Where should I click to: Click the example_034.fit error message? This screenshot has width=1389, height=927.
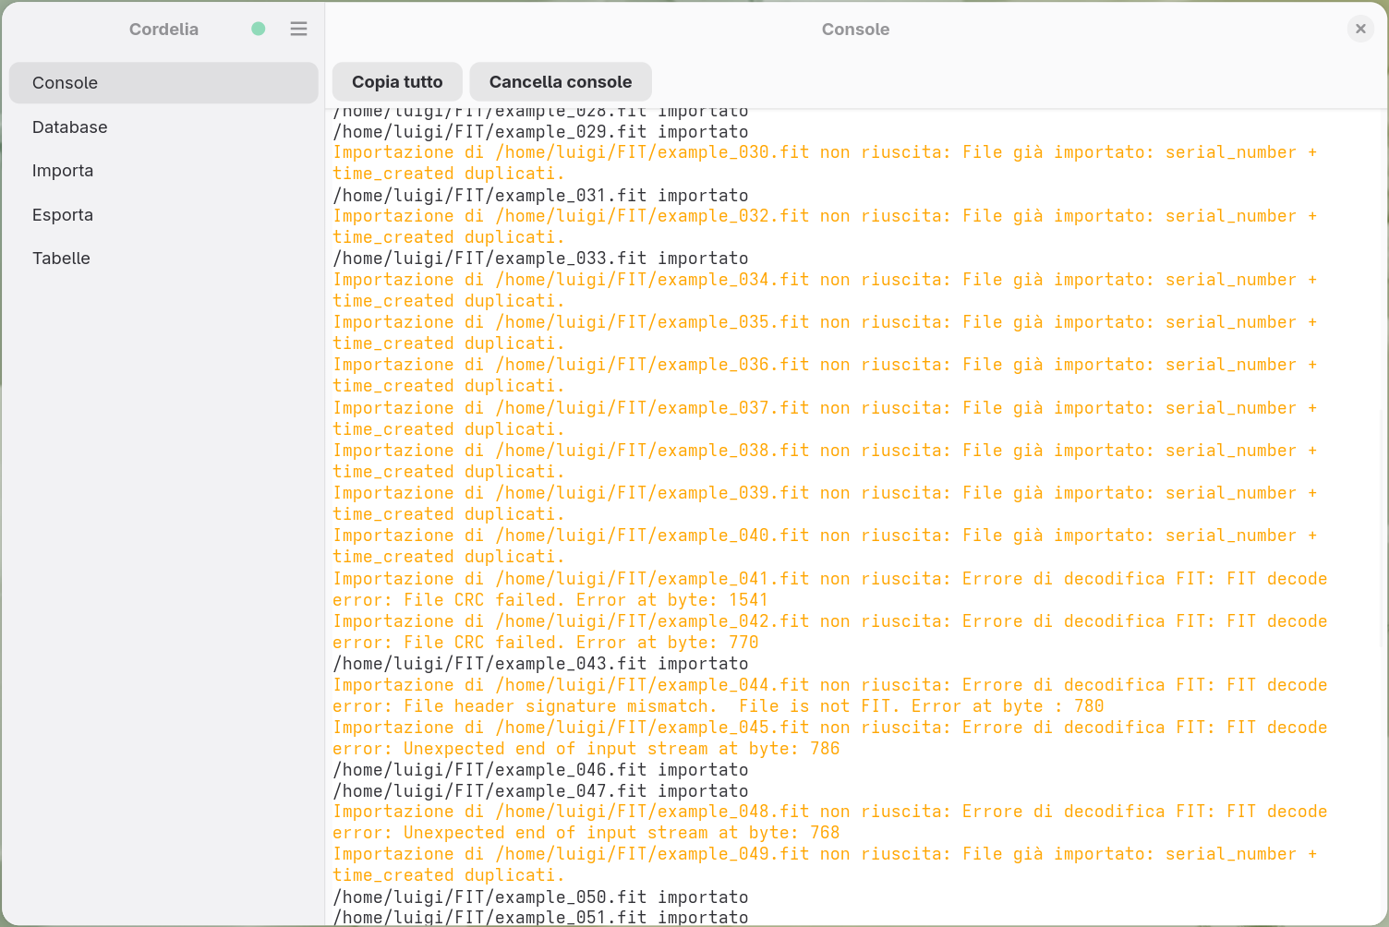[x=826, y=290]
